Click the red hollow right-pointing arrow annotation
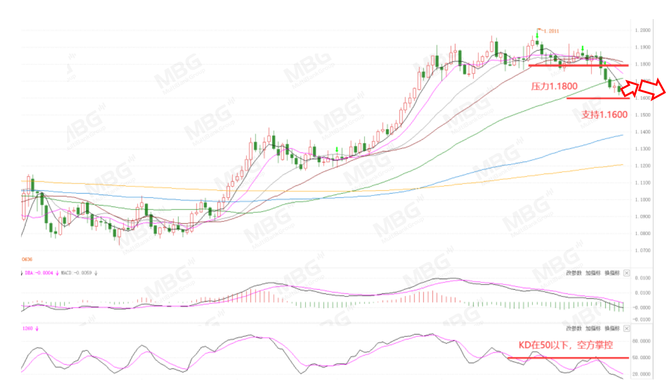668x380 pixels. [652, 89]
